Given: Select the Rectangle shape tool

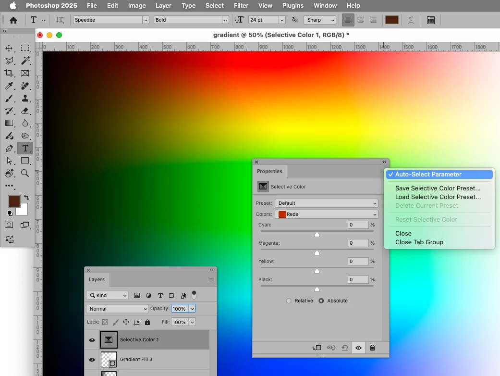Looking at the screenshot, I should pyautogui.click(x=25, y=161).
